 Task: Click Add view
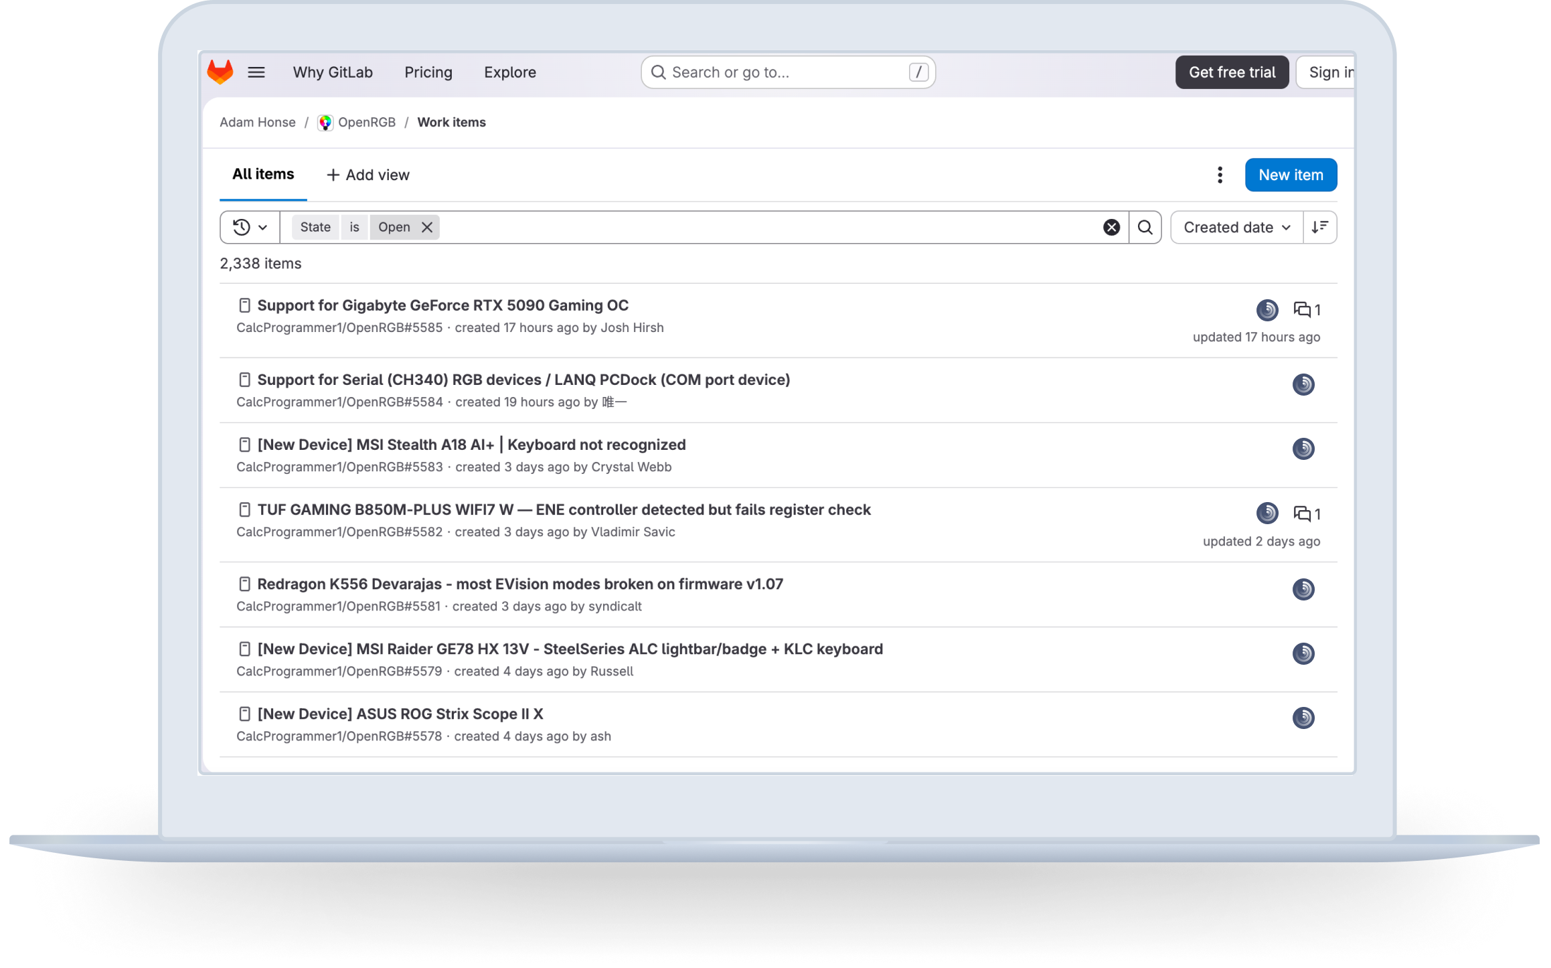(368, 175)
